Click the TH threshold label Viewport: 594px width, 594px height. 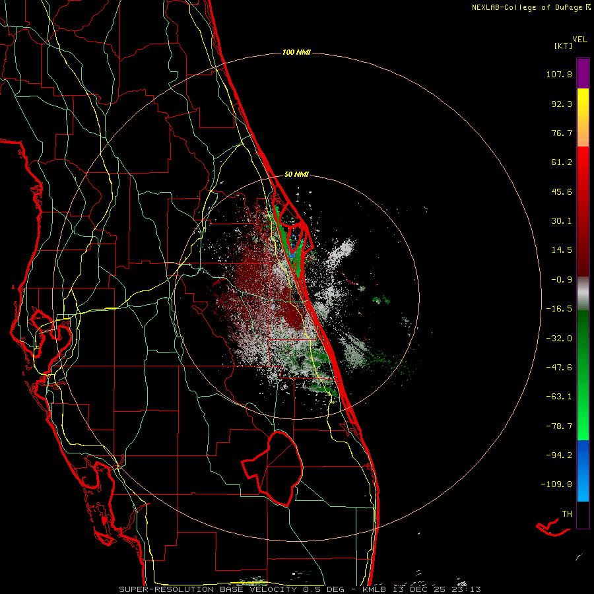click(x=567, y=514)
